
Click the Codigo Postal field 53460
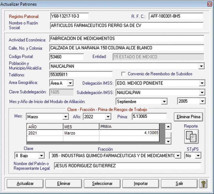[x=67, y=57]
